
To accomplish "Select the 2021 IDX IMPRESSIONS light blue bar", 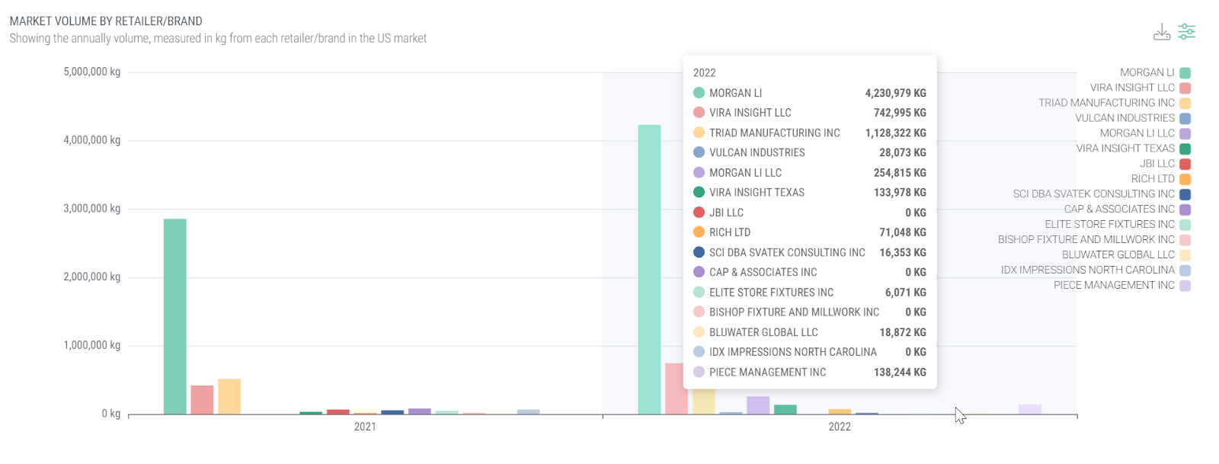I will tap(528, 412).
